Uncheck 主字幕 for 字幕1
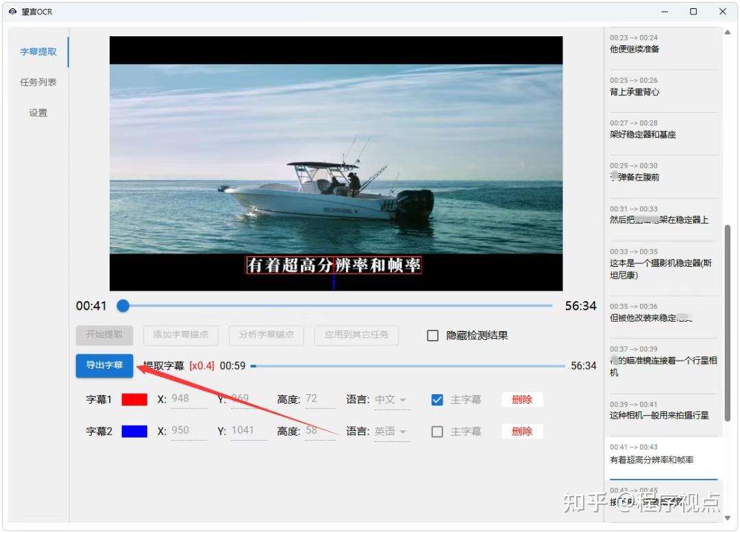 pos(437,400)
